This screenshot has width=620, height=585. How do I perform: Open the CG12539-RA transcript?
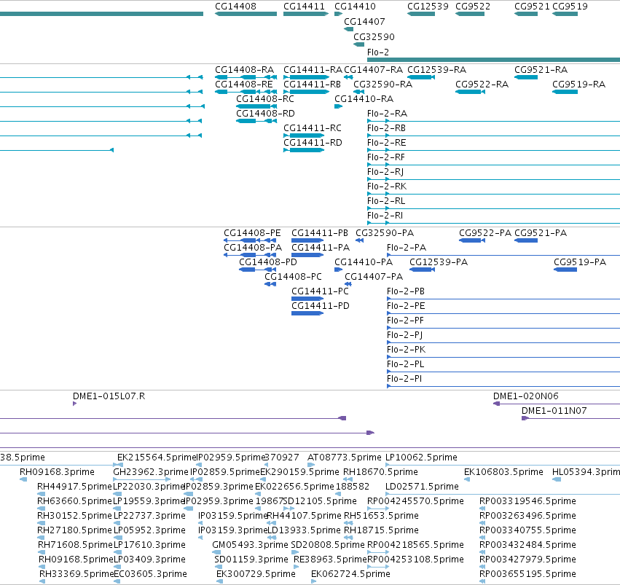point(437,70)
